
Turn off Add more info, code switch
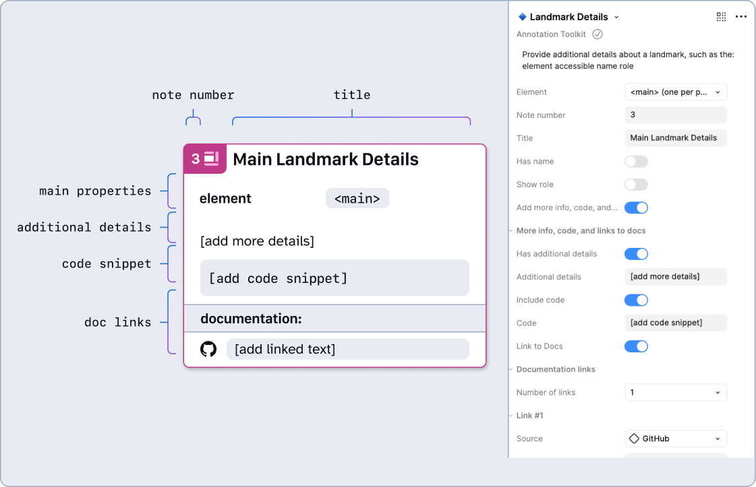(636, 207)
